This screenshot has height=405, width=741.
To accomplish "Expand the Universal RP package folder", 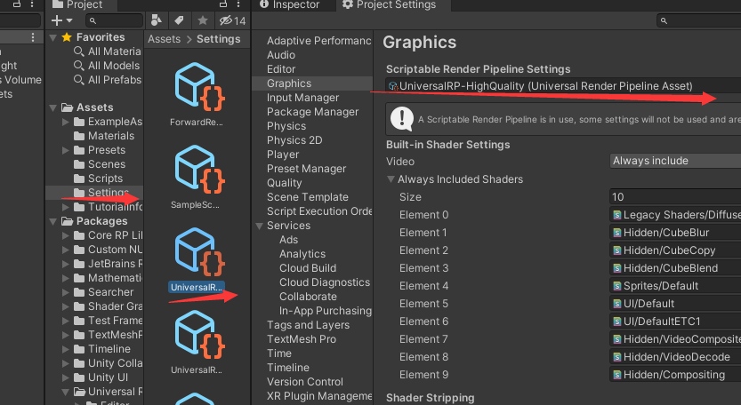I will pos(66,392).
